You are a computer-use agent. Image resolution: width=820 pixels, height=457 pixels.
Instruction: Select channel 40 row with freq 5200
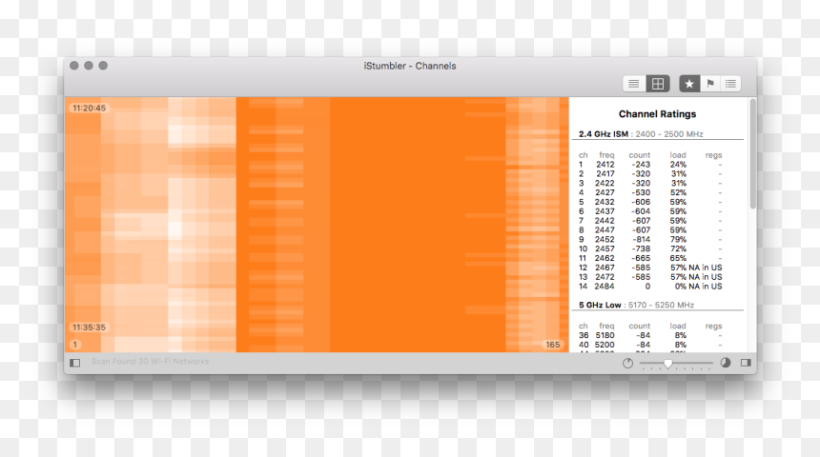pyautogui.click(x=650, y=346)
